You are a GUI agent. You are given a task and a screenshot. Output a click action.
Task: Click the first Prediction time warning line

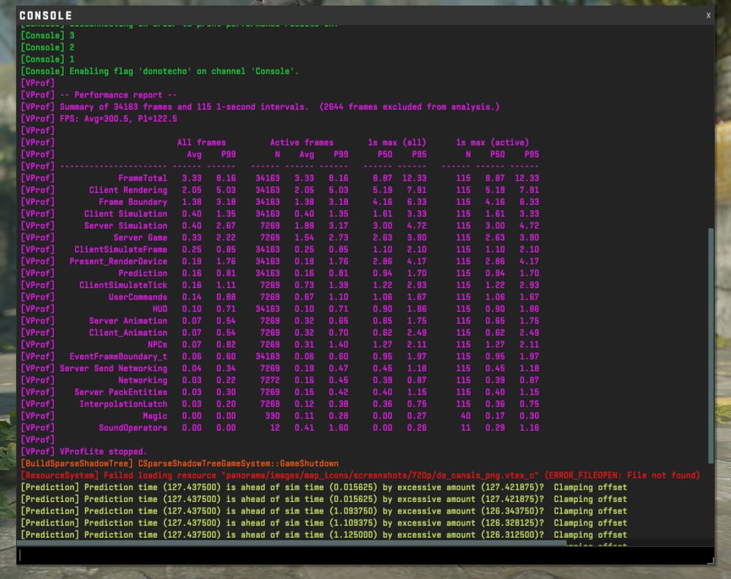[x=324, y=488]
